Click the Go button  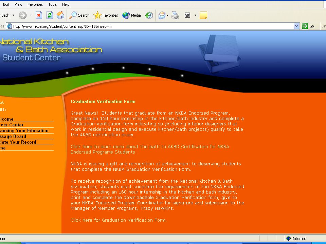point(308,26)
